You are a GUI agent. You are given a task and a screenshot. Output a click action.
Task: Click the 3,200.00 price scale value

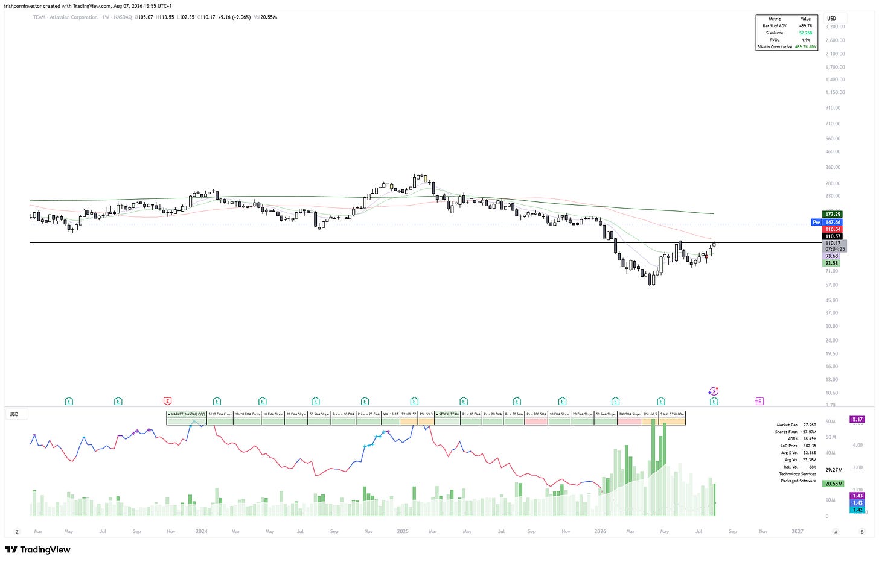coord(835,27)
